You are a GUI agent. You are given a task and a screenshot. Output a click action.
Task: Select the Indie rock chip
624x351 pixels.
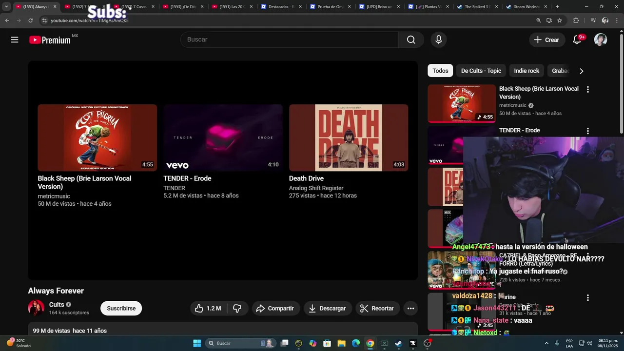[526, 71]
